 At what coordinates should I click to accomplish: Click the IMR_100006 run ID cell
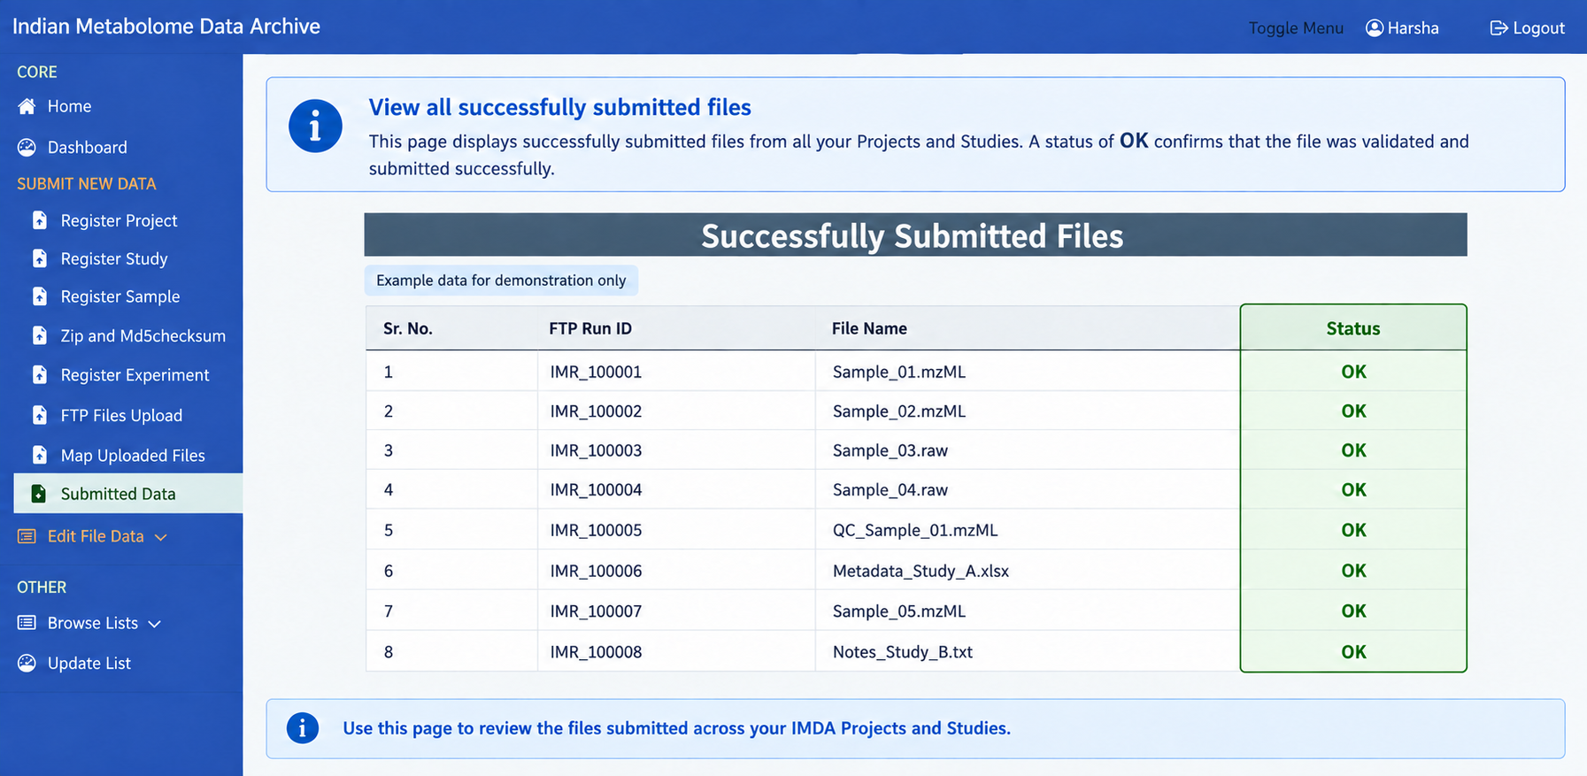pyautogui.click(x=596, y=571)
